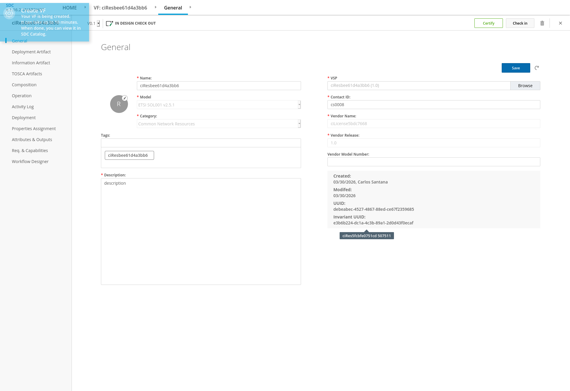This screenshot has height=391, width=570.
Task: Select Workflow Designer sidebar item
Action: (30, 162)
